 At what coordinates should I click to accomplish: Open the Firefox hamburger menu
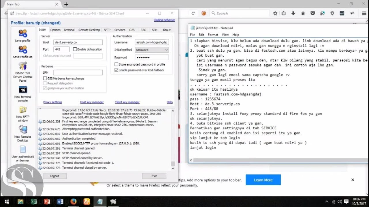coord(364,13)
